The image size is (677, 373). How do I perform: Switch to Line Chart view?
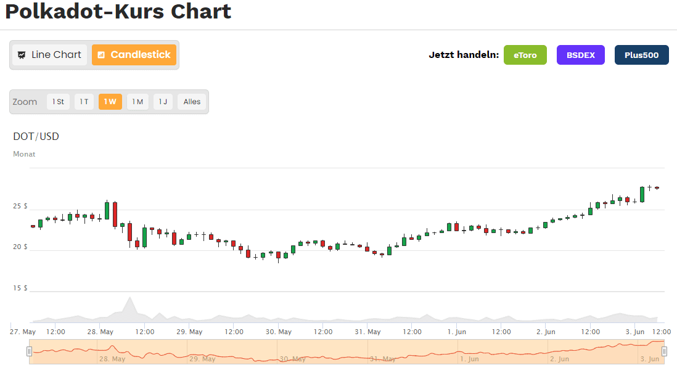click(50, 55)
